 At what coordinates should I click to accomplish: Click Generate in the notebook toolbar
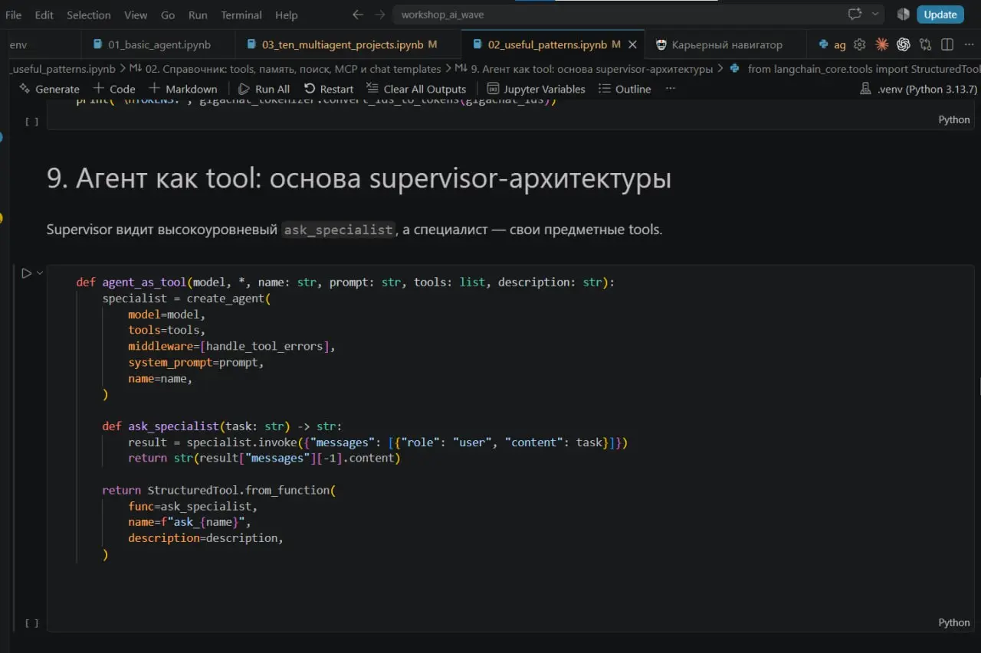point(49,89)
